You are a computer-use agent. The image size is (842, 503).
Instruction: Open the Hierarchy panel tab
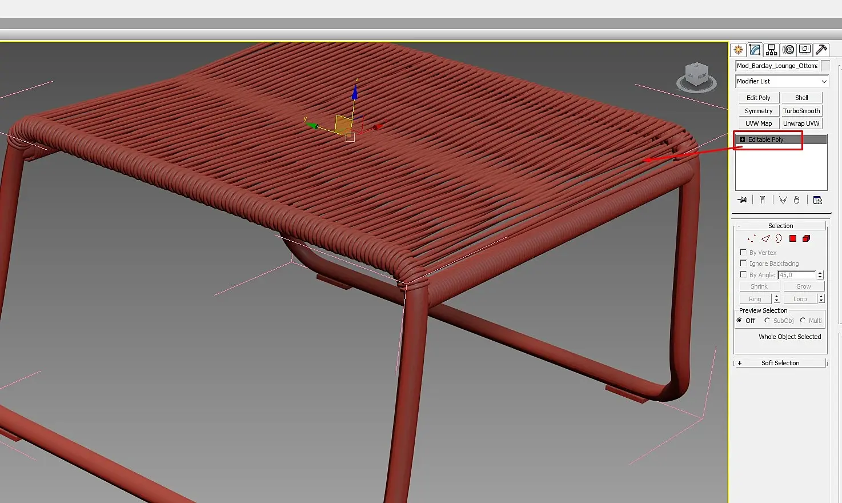772,50
